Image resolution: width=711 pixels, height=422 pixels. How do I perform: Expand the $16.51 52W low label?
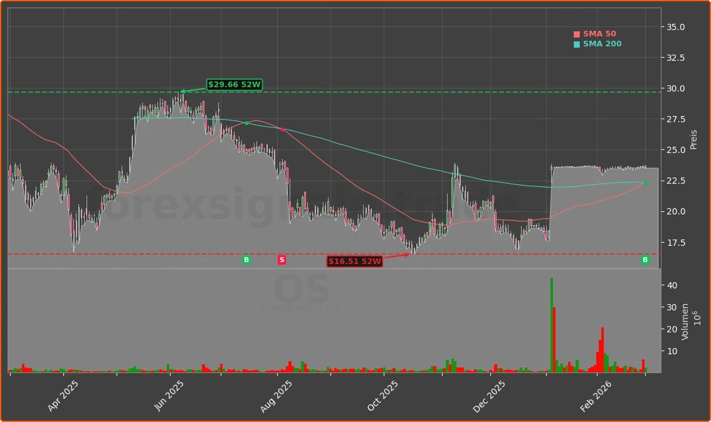[x=355, y=260]
